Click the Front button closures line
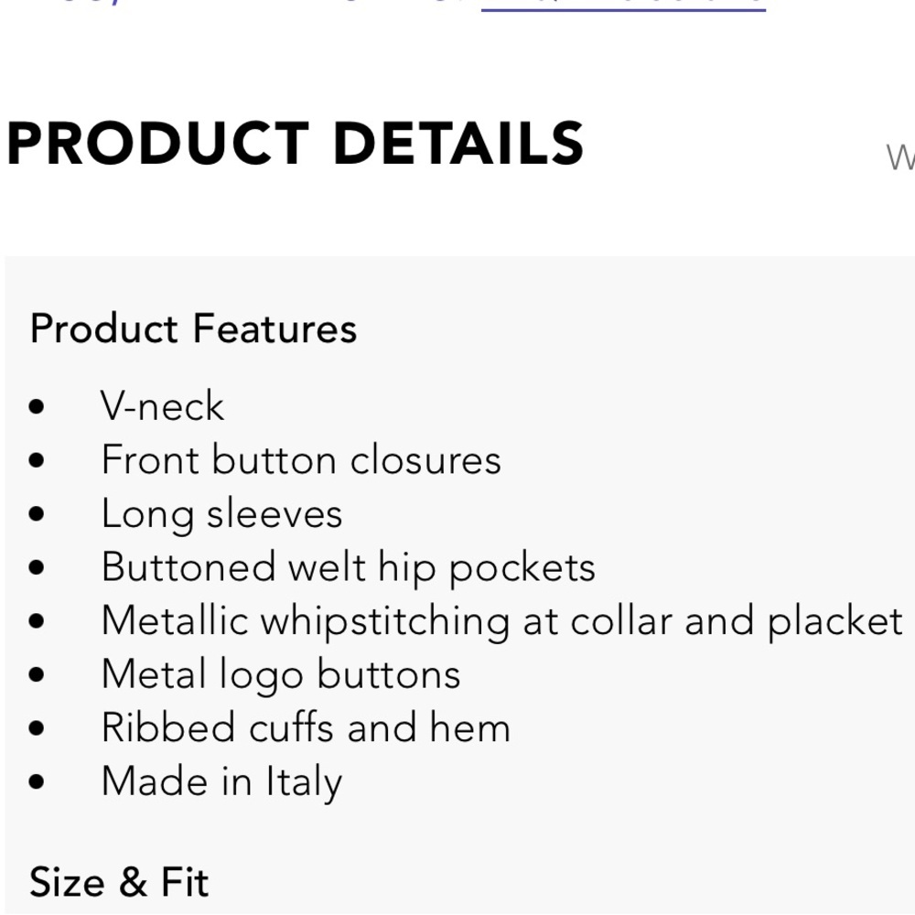The width and height of the screenshot is (915, 915). pyautogui.click(x=301, y=459)
